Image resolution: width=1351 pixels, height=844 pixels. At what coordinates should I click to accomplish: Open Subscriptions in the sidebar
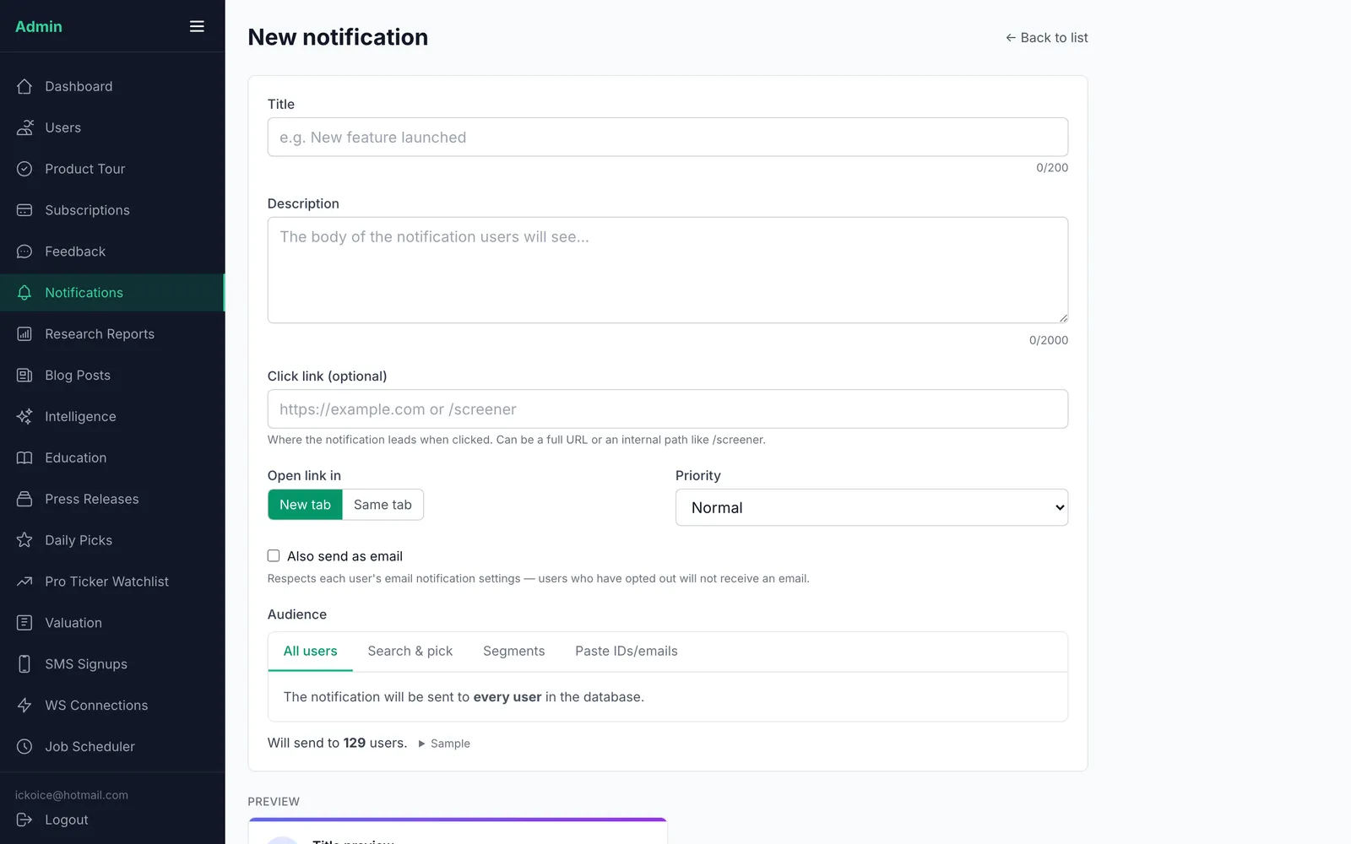pyautogui.click(x=112, y=210)
